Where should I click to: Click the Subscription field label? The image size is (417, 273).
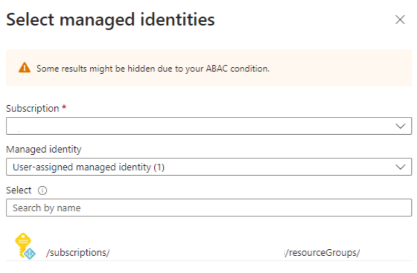[32, 108]
